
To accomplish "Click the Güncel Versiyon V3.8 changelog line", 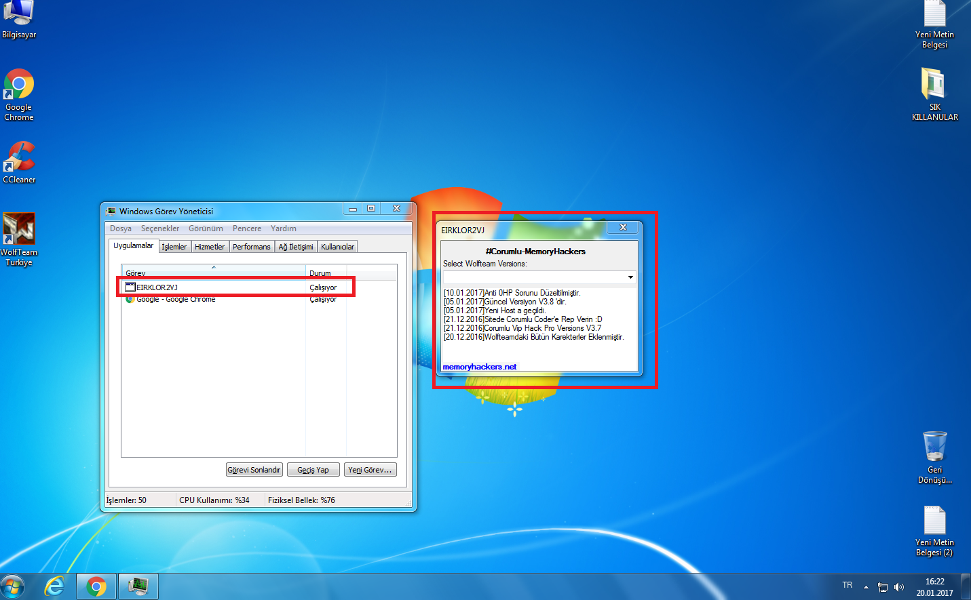I will pyautogui.click(x=505, y=302).
